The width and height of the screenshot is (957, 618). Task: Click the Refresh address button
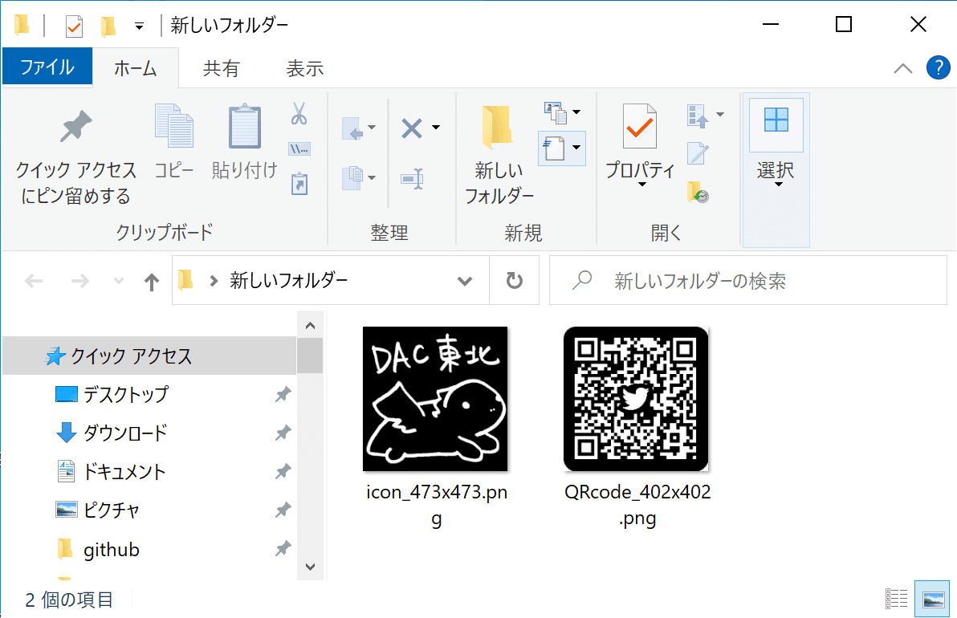(515, 280)
